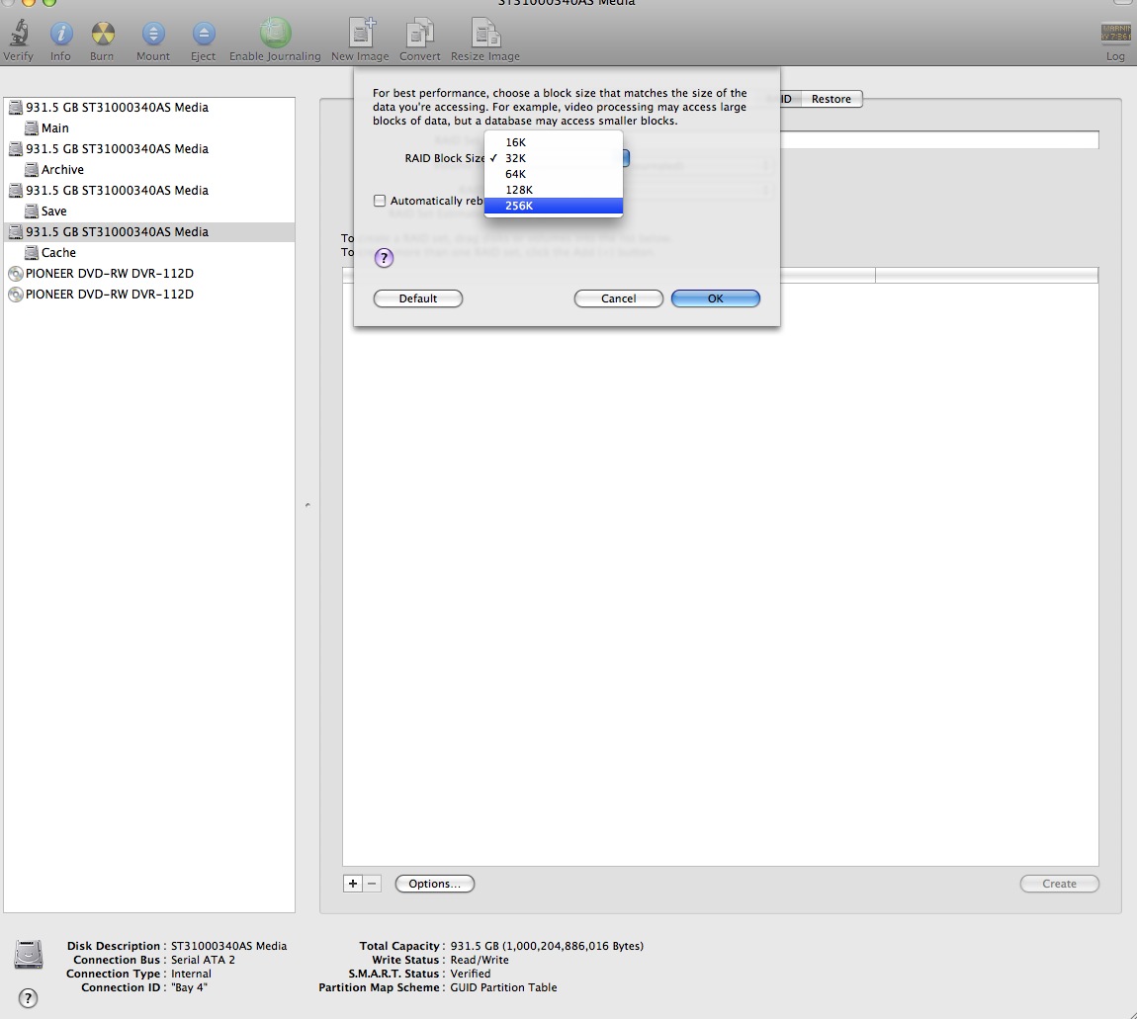The height and width of the screenshot is (1019, 1137).
Task: Switch to the Restore tab
Action: point(831,99)
